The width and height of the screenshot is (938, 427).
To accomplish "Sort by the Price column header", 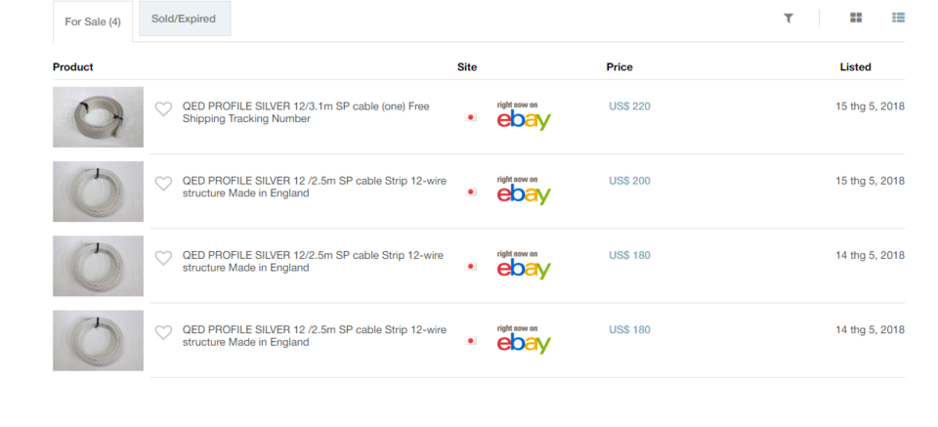I will [x=619, y=67].
